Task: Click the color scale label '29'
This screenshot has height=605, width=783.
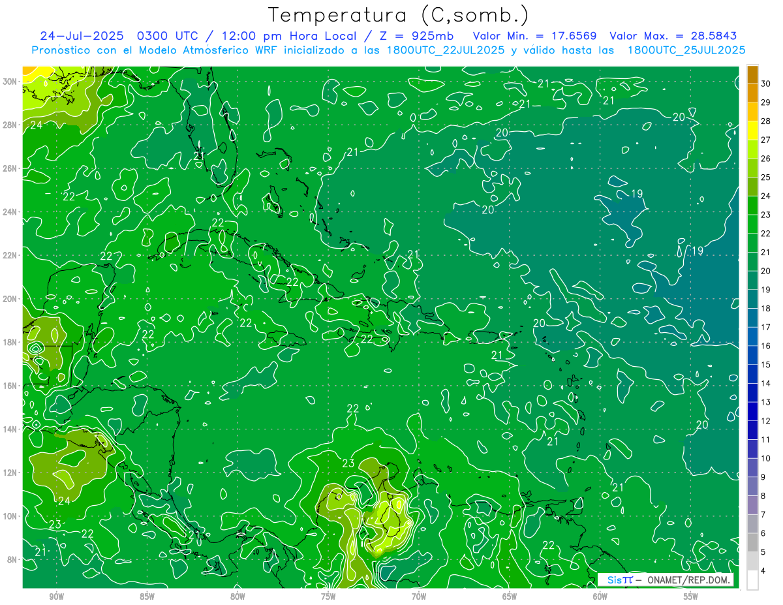Action: coord(766,102)
